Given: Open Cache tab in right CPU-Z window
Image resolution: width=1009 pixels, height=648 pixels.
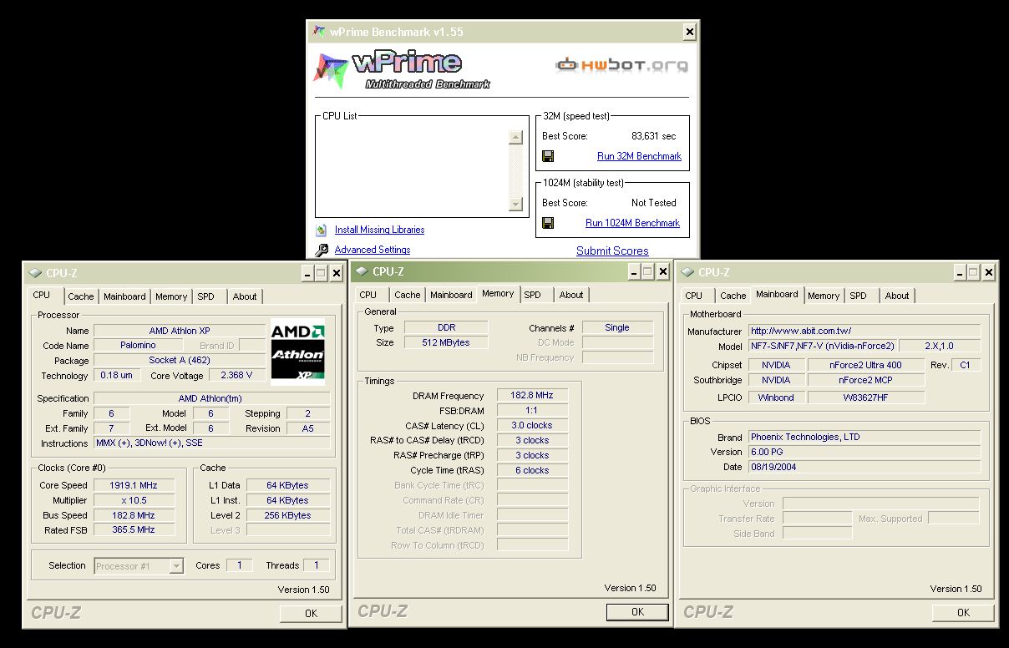Looking at the screenshot, I should [x=733, y=296].
